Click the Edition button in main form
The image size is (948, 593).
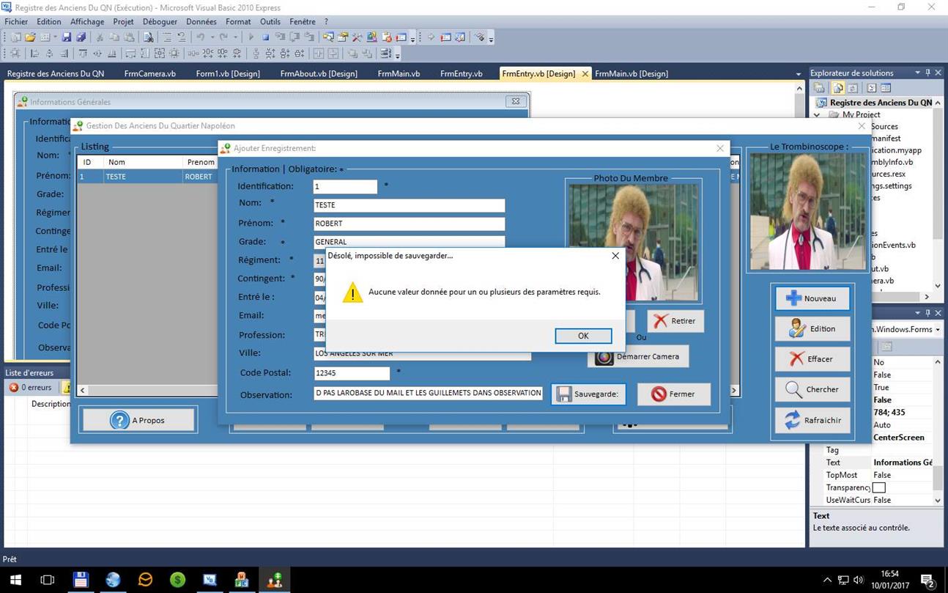[812, 328]
